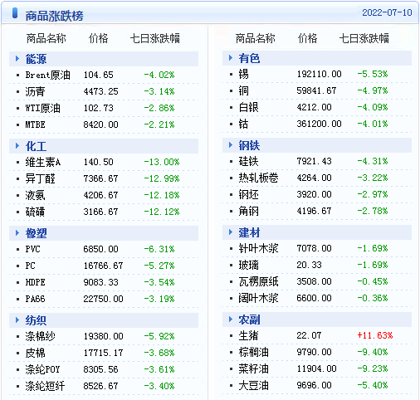Click price 104.65 for Brent原油
The height and width of the screenshot is (400, 420).
click(x=99, y=75)
